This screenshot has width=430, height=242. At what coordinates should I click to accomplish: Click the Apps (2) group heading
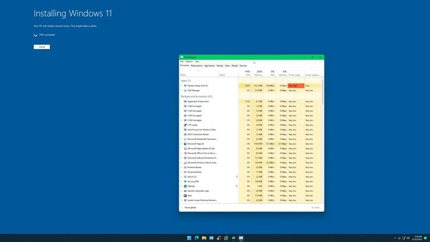185,81
